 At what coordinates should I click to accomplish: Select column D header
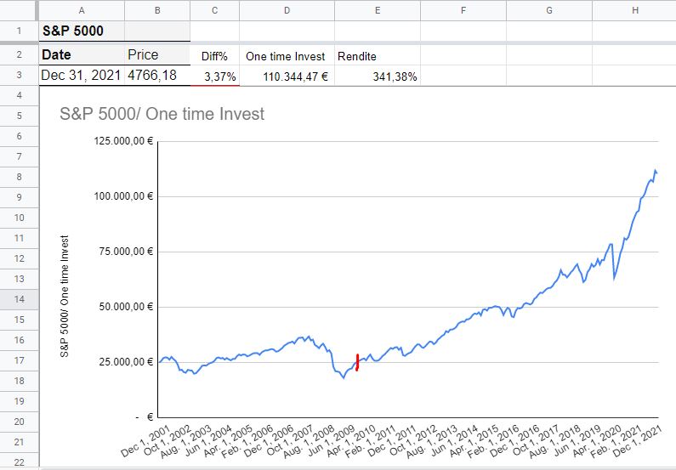click(x=287, y=10)
